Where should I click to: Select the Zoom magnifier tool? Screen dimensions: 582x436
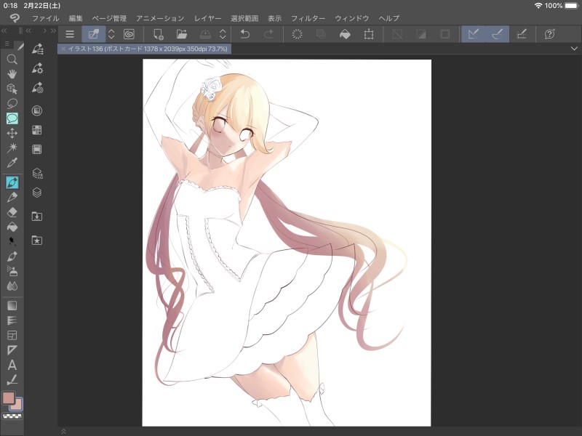12,60
